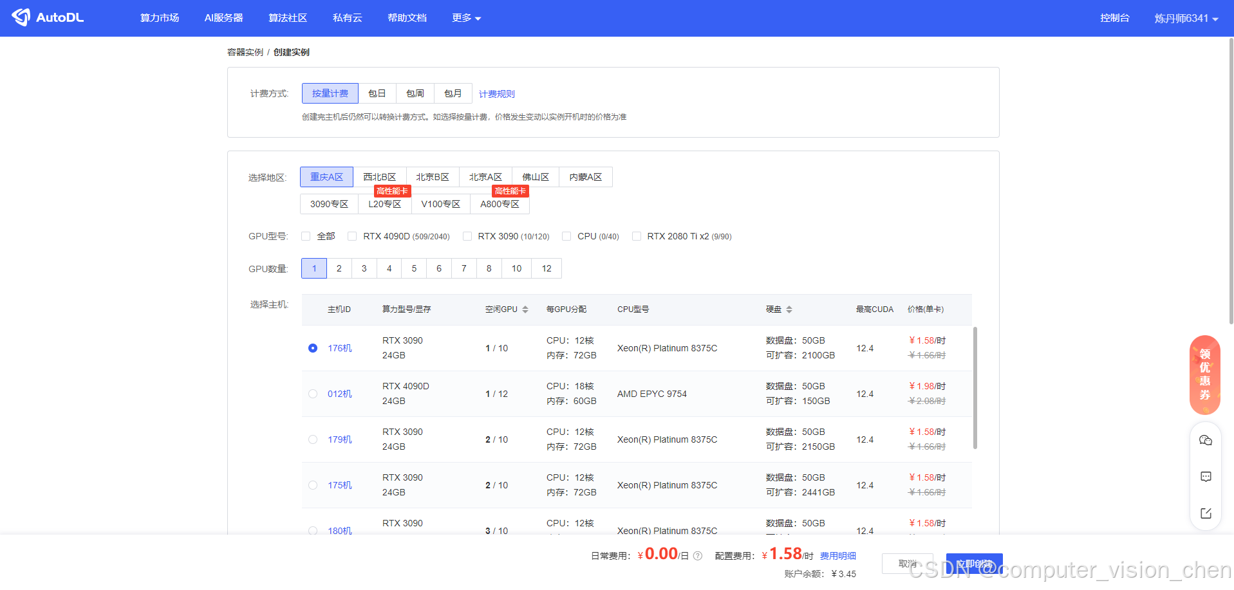Click help icon beside 日常费用
Viewport: 1234px width, 590px height.
pyautogui.click(x=698, y=556)
